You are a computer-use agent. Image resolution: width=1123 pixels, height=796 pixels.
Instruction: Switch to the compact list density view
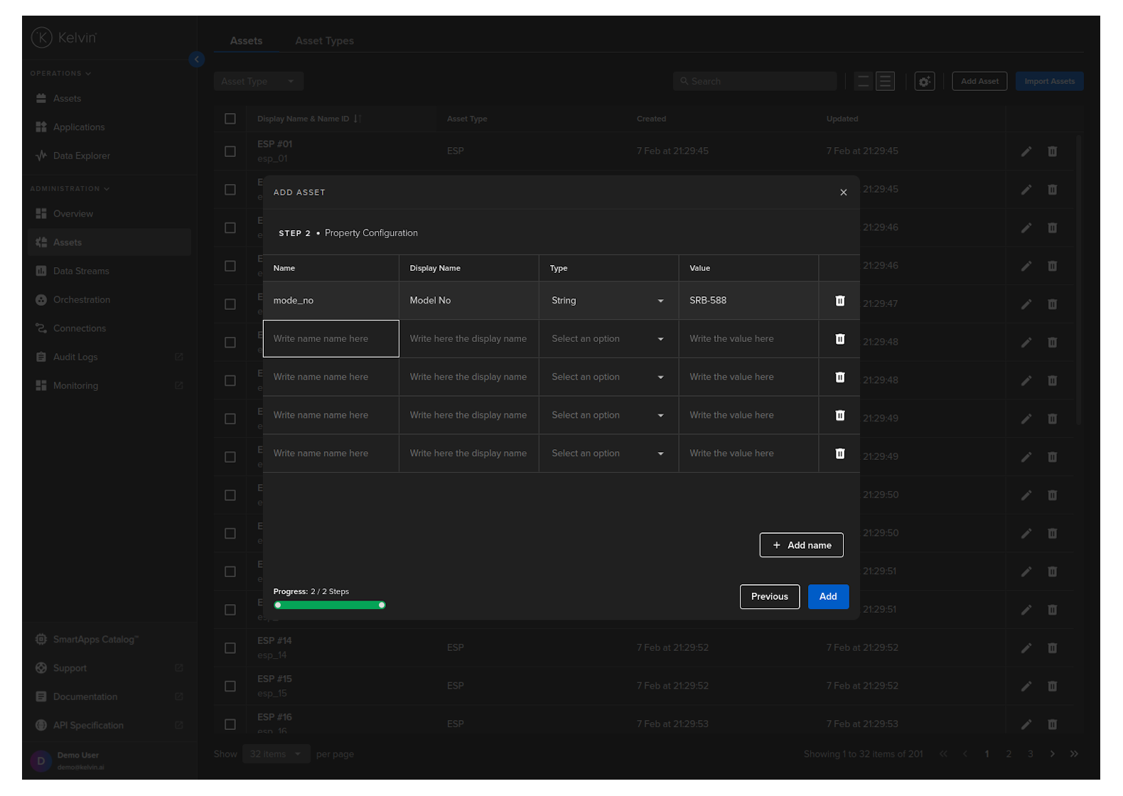[x=863, y=82]
